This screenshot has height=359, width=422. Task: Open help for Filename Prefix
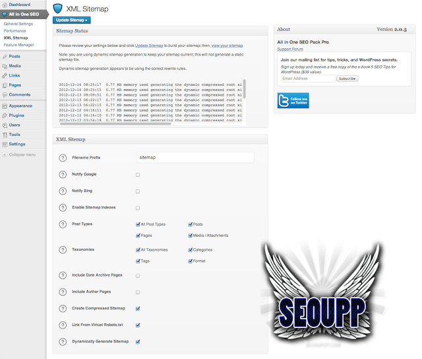(x=63, y=158)
